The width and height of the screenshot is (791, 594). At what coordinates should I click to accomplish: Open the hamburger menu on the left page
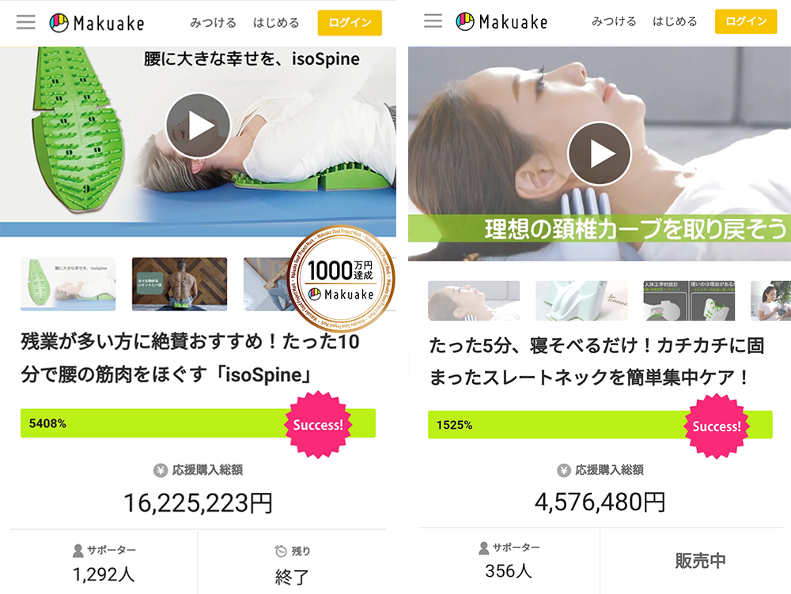coord(26,22)
